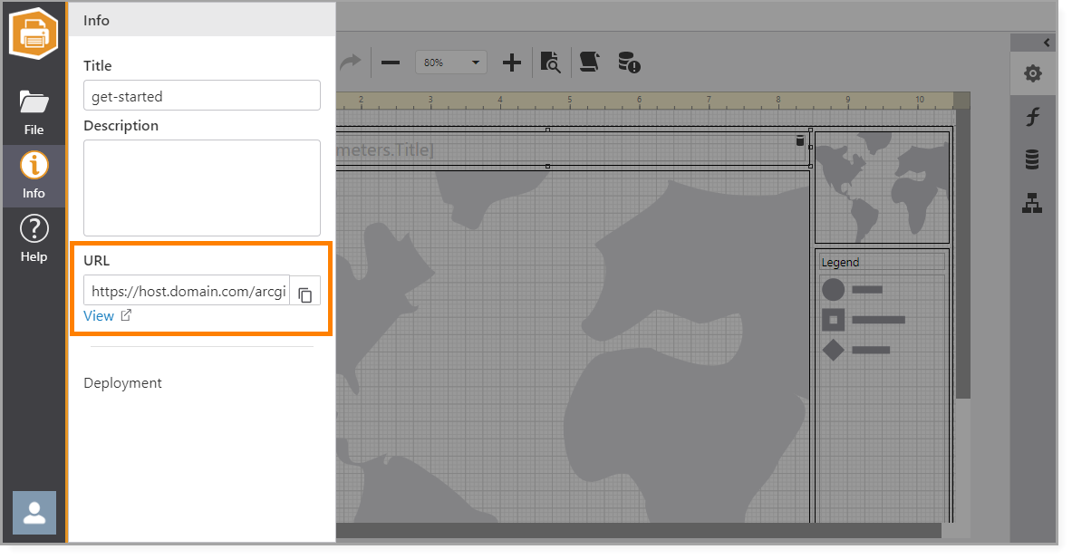Click the Redo arrow in the toolbar
Screen dimensions: 1072x559
pyautogui.click(x=350, y=62)
